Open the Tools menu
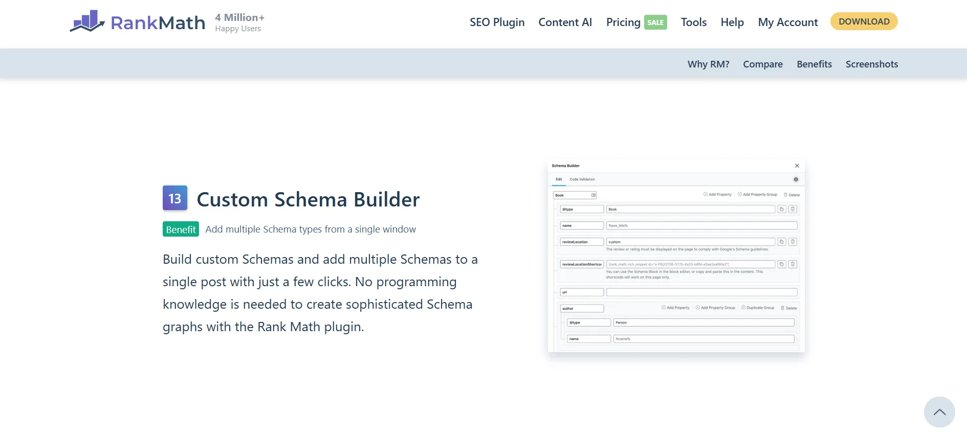Image resolution: width=967 pixels, height=439 pixels. coord(693,22)
